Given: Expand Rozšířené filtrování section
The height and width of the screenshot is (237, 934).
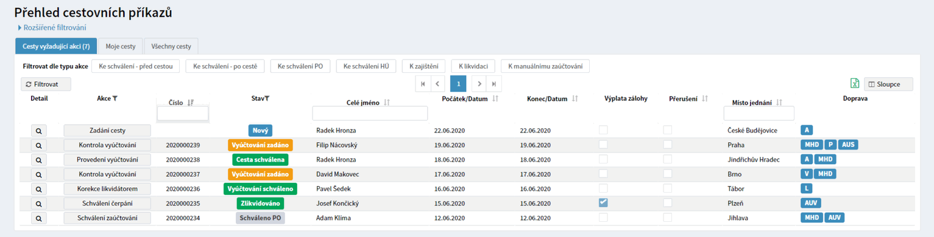Looking at the screenshot, I should click(52, 27).
